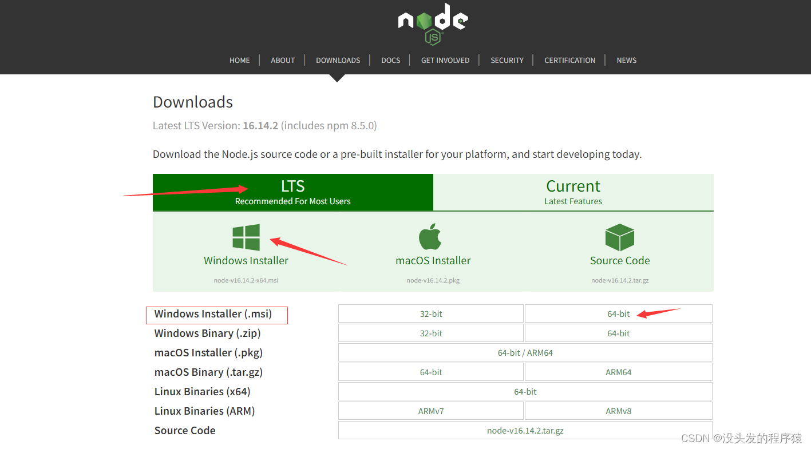Open the DOCS menu item
Viewport: 811px width, 449px height.
(x=391, y=60)
